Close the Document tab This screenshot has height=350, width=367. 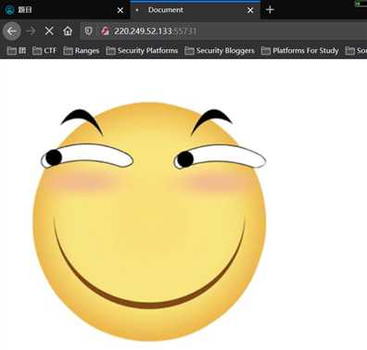[250, 10]
